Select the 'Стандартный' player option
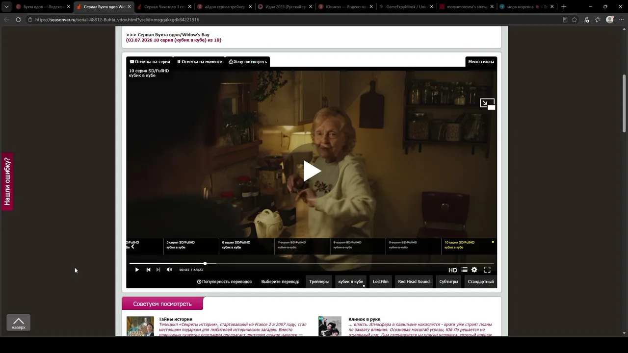Screen dimensions: 628x353 tap(481, 282)
